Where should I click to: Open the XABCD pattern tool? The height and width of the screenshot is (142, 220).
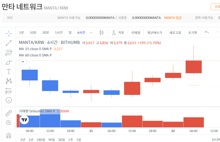[9, 81]
